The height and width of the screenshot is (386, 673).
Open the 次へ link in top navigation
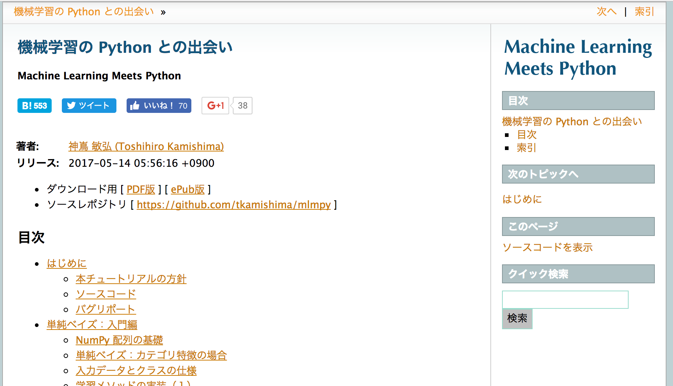606,12
